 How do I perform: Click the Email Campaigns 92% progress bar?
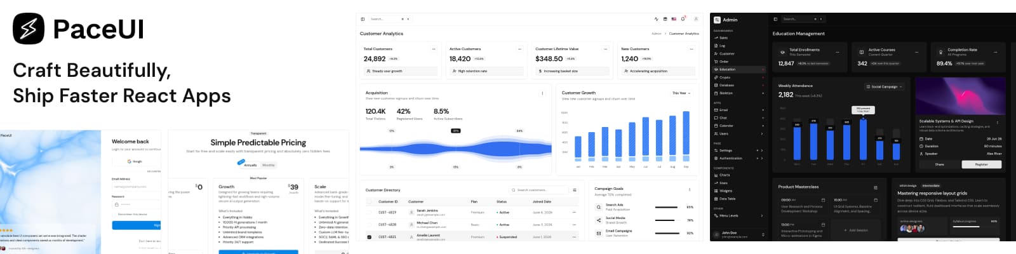[x=666, y=233]
